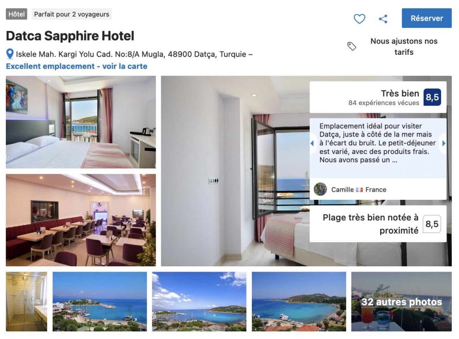Click the 8,5 blue score badge
Image resolution: width=459 pixels, height=339 pixels.
[432, 97]
